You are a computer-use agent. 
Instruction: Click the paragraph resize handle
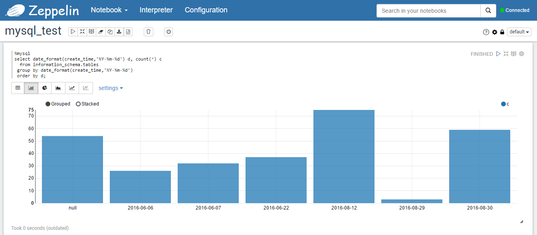pyautogui.click(x=521, y=221)
